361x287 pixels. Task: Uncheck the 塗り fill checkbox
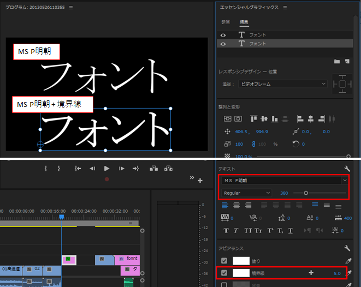pyautogui.click(x=224, y=261)
